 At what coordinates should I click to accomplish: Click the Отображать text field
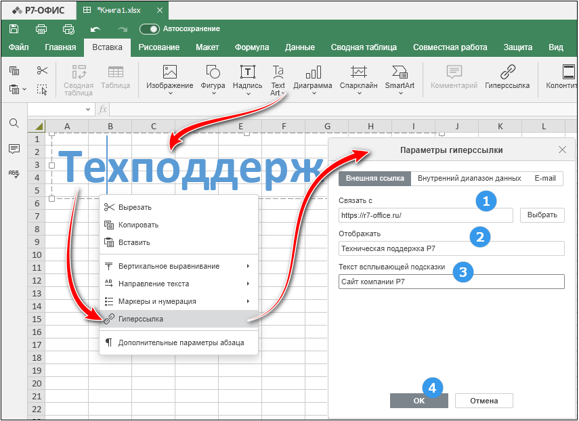(451, 248)
